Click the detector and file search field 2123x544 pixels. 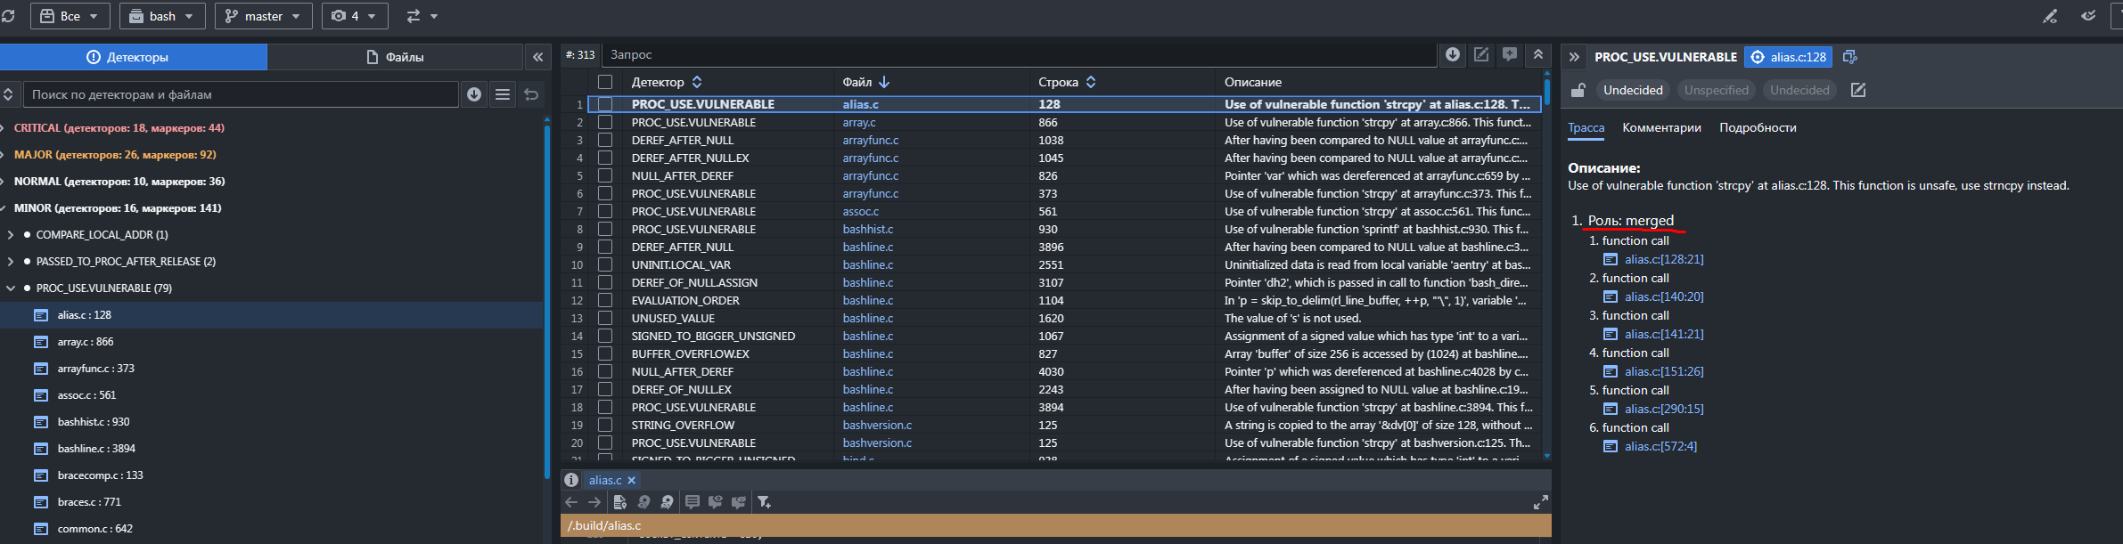click(241, 94)
